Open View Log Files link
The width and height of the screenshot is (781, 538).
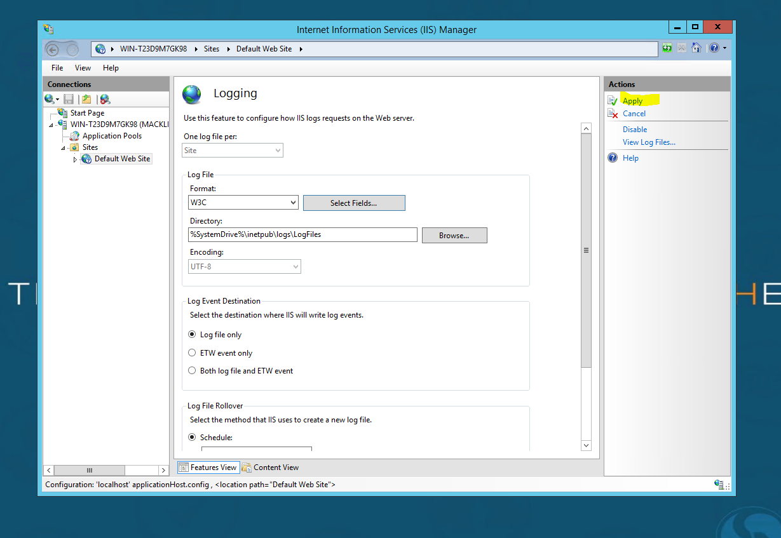pos(649,142)
